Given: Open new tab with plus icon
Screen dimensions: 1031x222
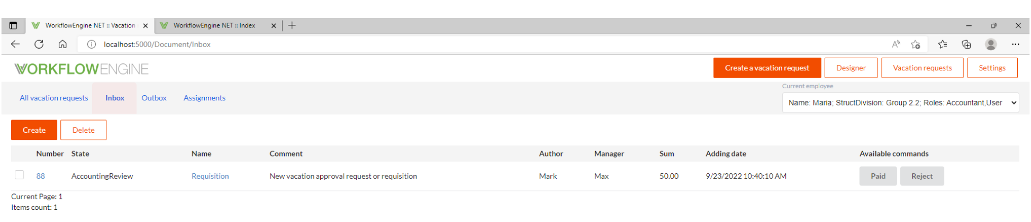Looking at the screenshot, I should 292,25.
